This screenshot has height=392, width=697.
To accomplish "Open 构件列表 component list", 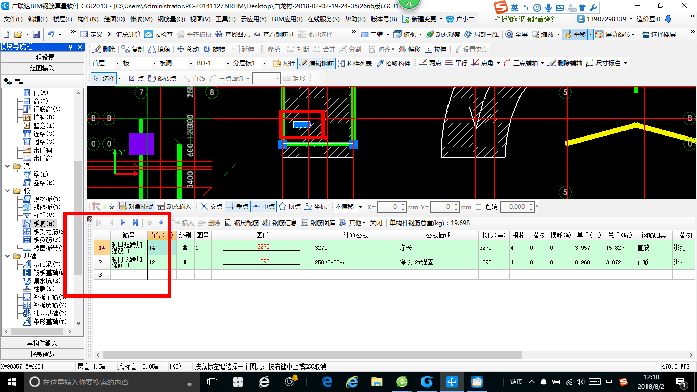I will [x=355, y=63].
